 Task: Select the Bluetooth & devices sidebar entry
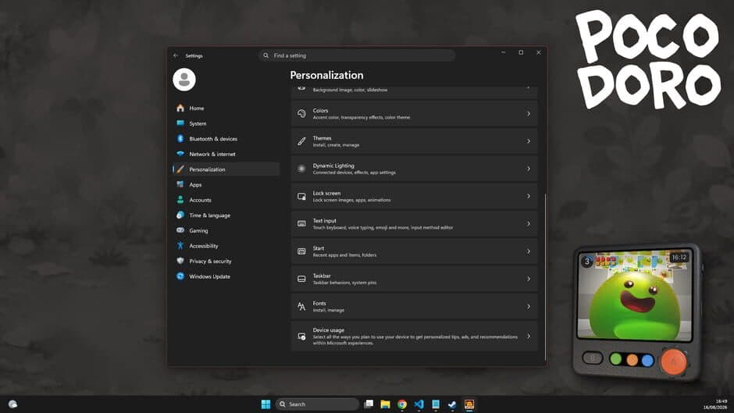coord(226,139)
